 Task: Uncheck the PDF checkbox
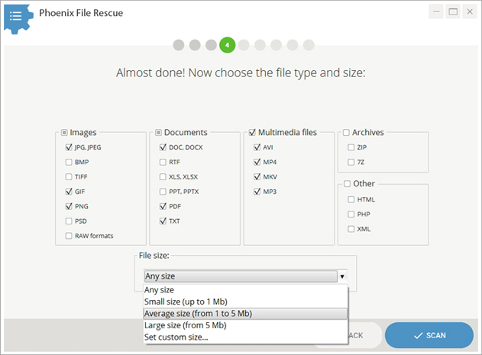coord(163,206)
